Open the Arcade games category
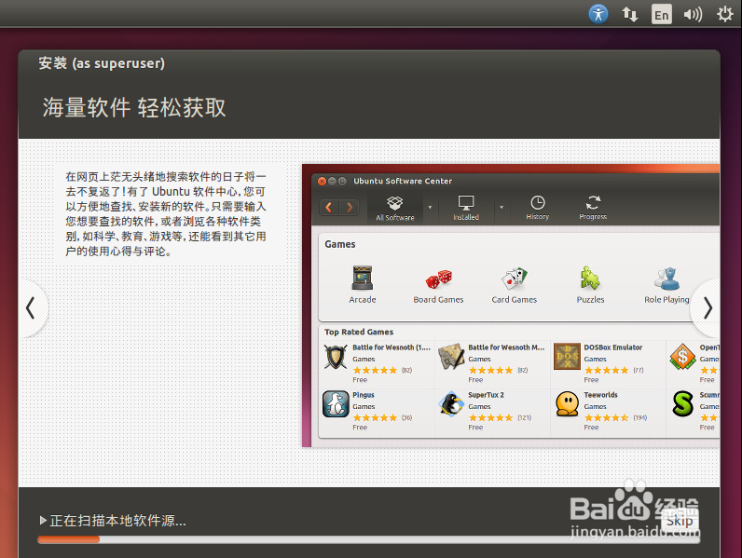Screen dimensions: 742x558 (363, 285)
